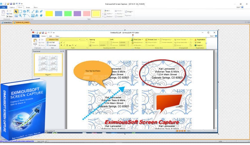Click Copy in Screen Capture clipboard group
This screenshot has width=250, height=145.
[x=9, y=14]
